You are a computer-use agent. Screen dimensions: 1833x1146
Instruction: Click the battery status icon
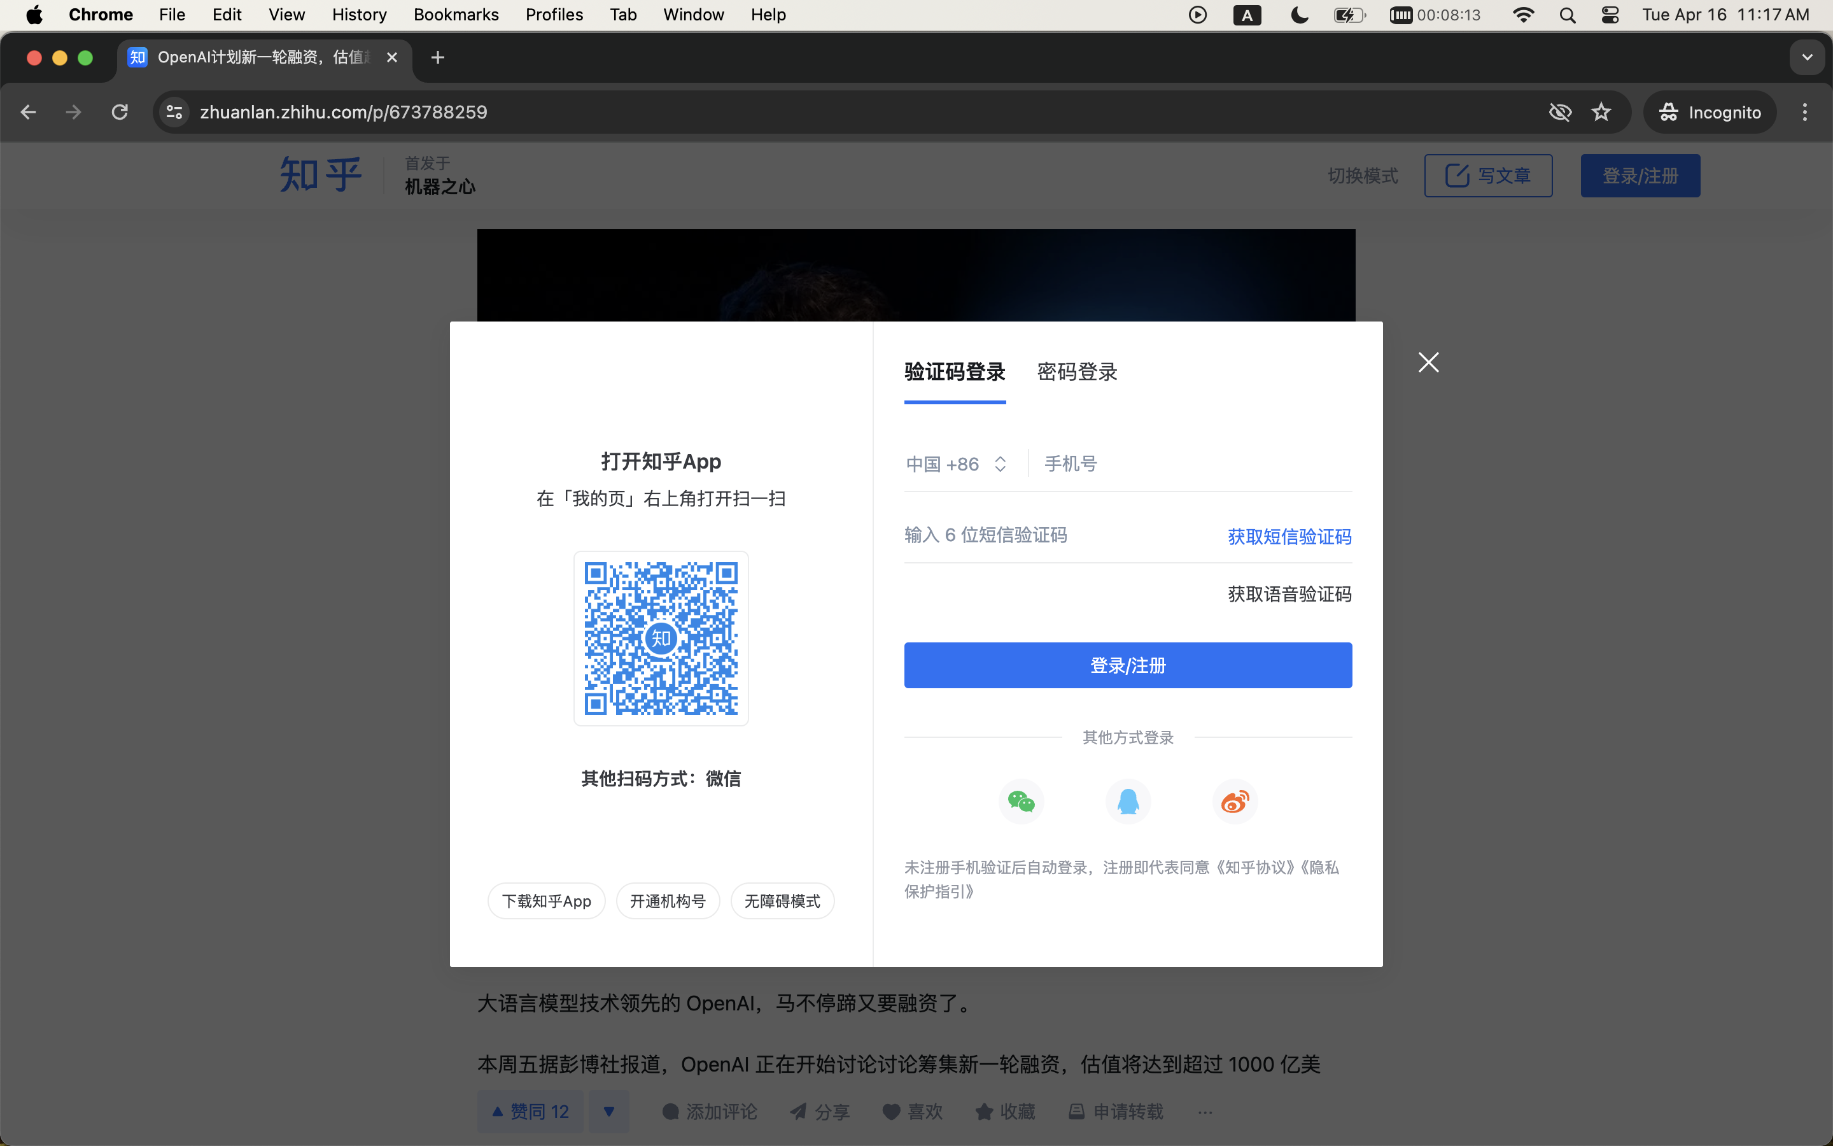pyautogui.click(x=1350, y=15)
